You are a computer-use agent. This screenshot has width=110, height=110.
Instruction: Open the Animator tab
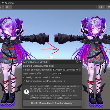click(x=8, y=3)
